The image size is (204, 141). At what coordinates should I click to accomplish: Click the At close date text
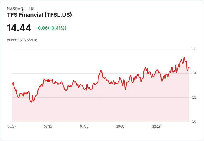point(22,40)
